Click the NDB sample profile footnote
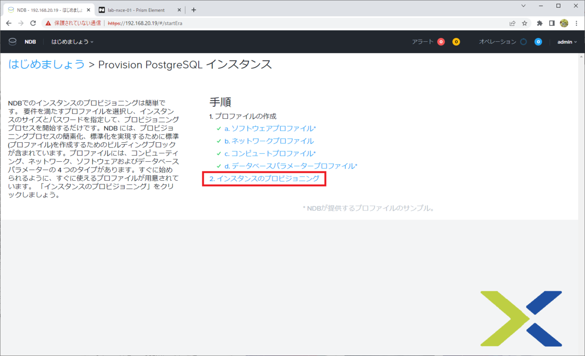Image resolution: width=585 pixels, height=356 pixels. tap(369, 208)
